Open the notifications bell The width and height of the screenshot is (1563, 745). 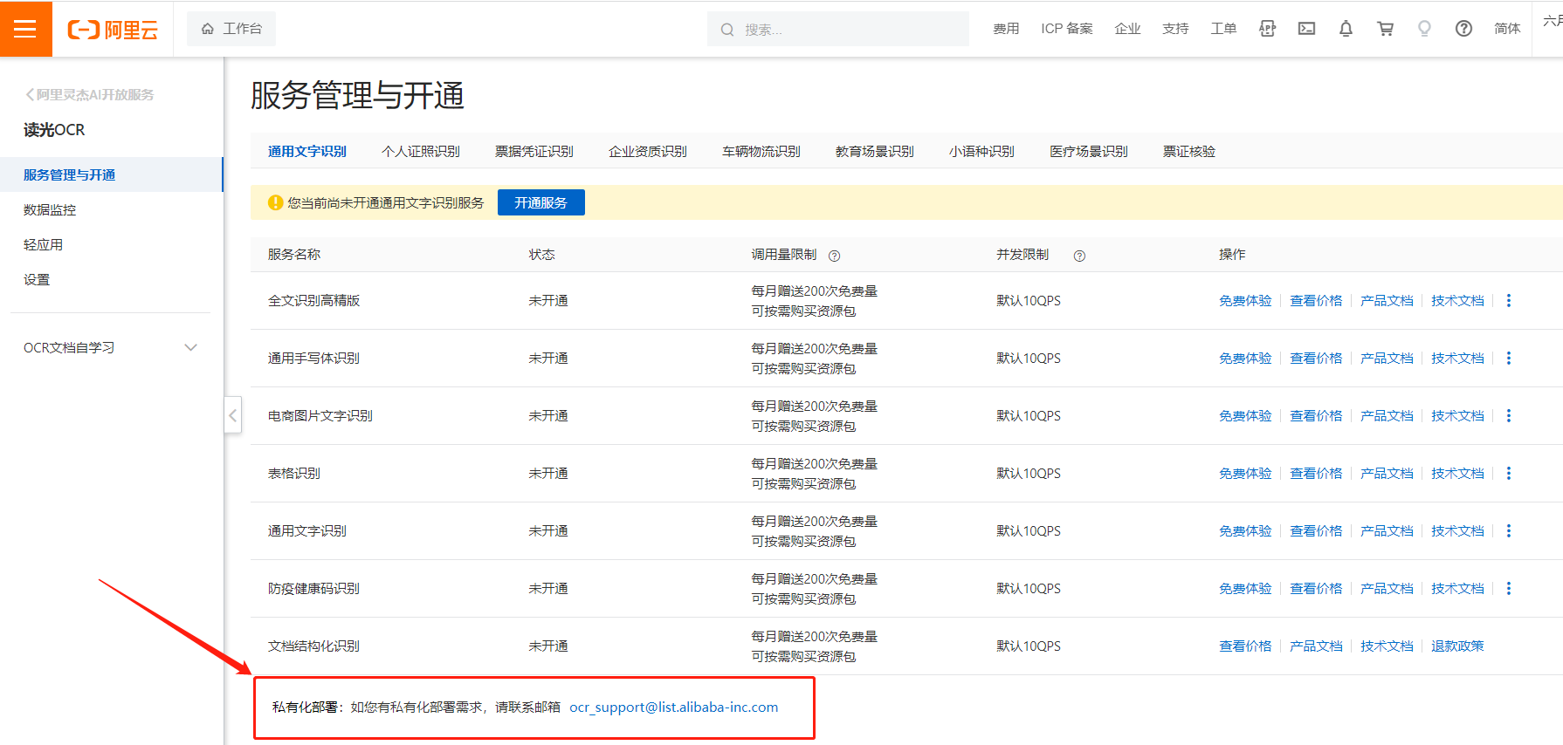click(x=1346, y=29)
